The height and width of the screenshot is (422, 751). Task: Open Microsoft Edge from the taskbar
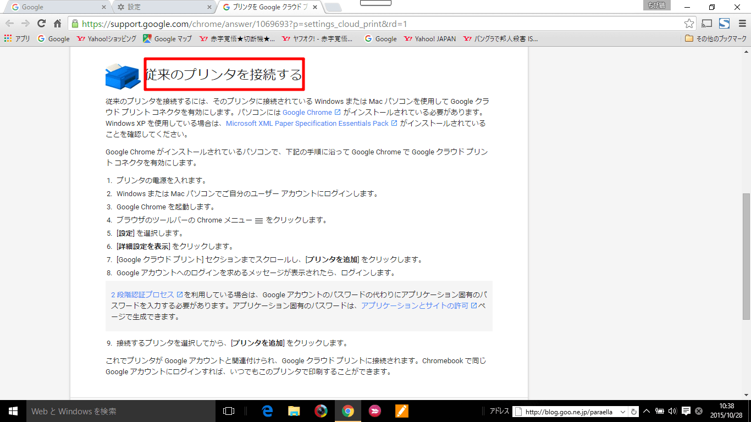click(268, 411)
